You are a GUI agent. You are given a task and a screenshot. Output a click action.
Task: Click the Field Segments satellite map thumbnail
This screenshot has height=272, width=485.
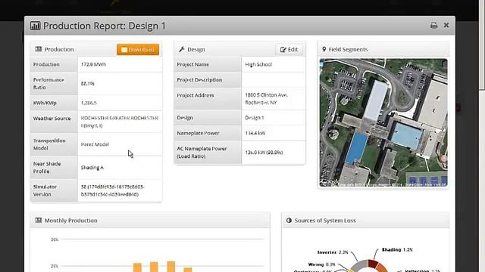(x=383, y=122)
